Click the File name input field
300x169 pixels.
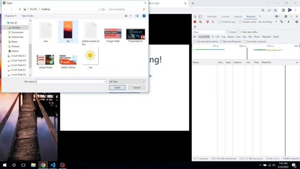click(x=71, y=82)
